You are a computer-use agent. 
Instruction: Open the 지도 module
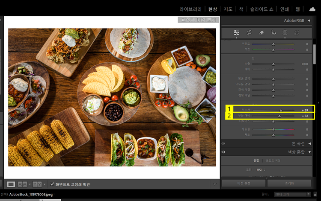point(228,9)
